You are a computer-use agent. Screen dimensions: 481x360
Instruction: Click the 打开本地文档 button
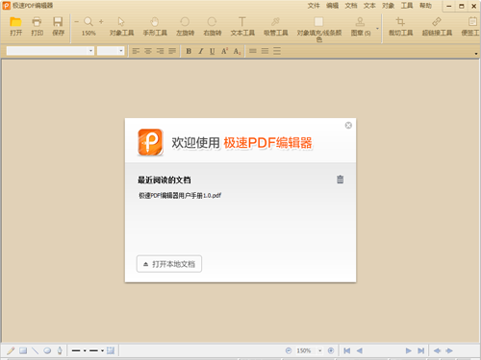coord(169,264)
